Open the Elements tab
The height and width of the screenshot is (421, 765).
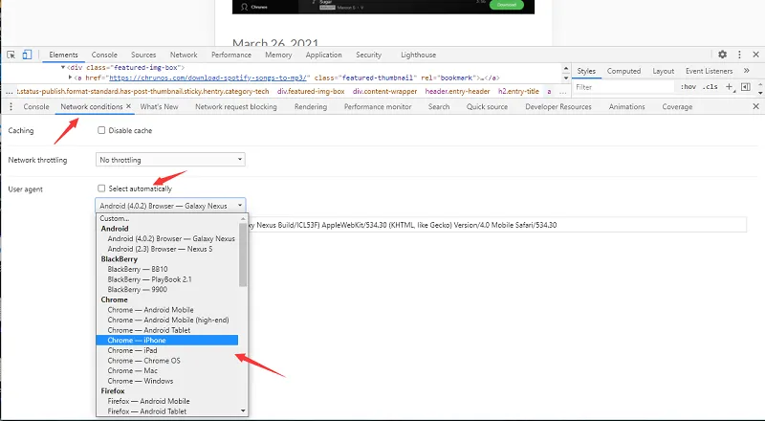pyautogui.click(x=63, y=55)
